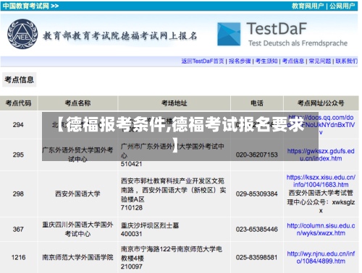Click 广东外语外贸大学国外考试中心 name cell
This screenshot has height=273, width=362.
tap(77, 155)
